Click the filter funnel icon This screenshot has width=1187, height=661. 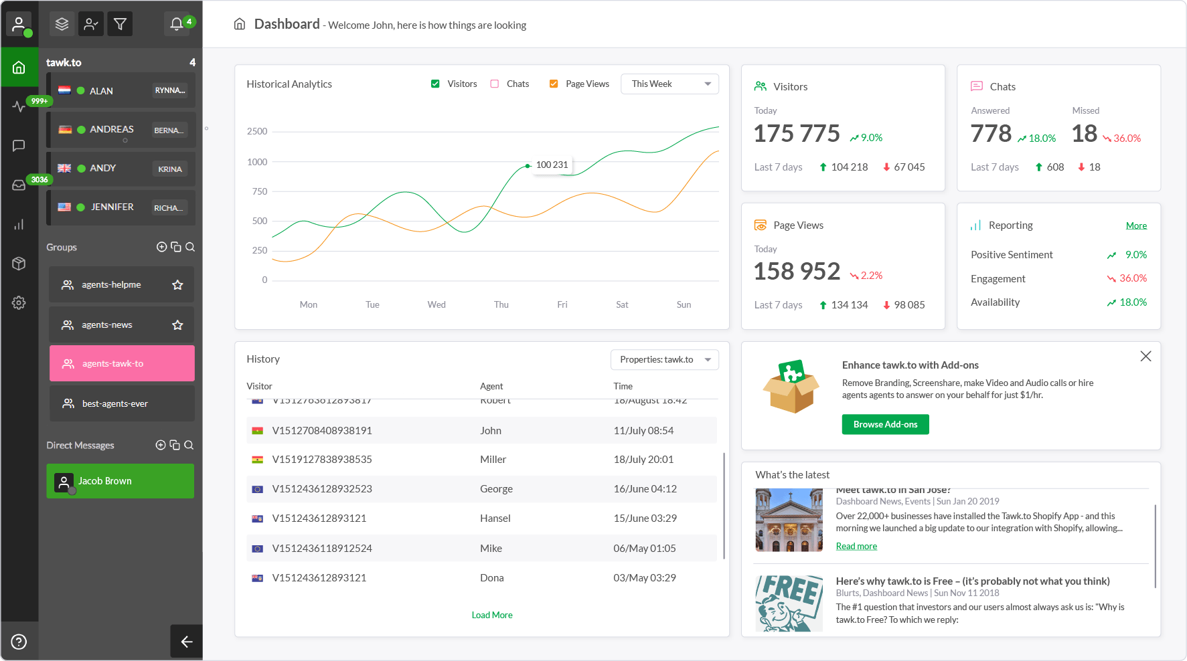point(120,24)
